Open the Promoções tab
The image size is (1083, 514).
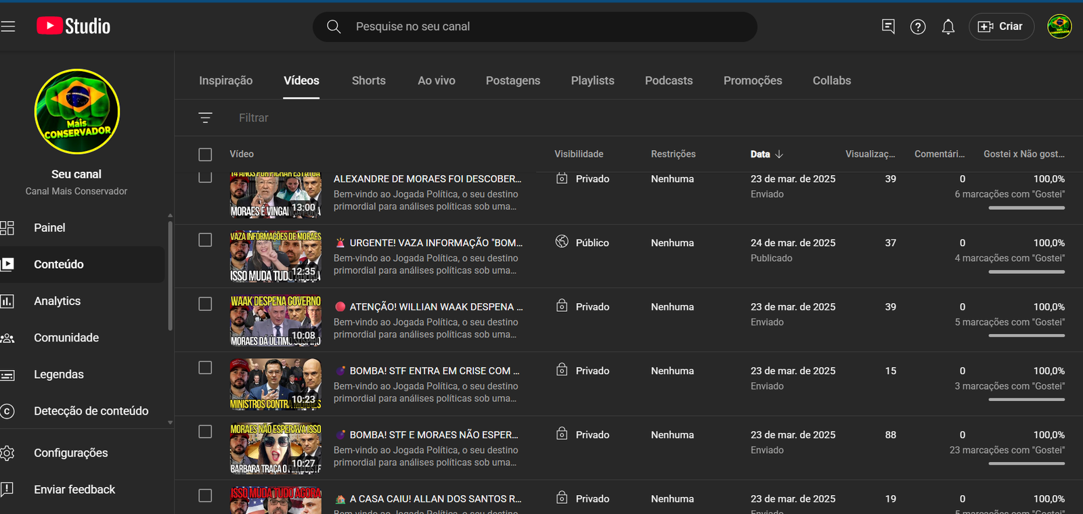[753, 80]
